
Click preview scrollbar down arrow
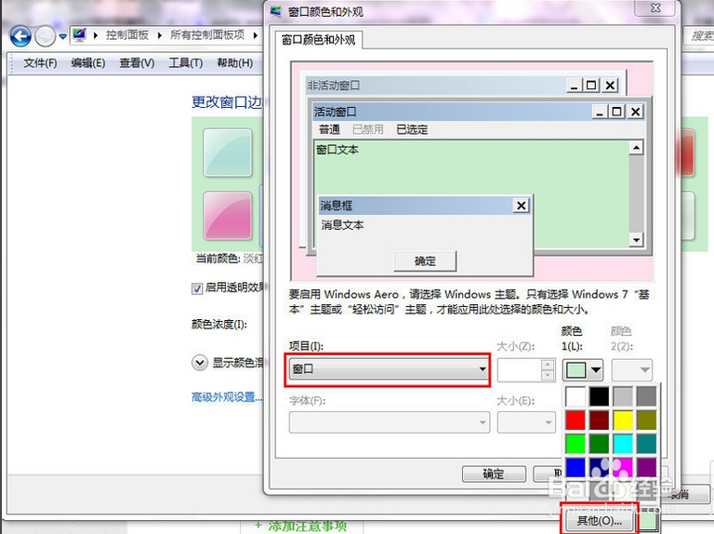pos(636,240)
